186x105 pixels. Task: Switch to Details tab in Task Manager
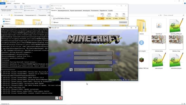pyautogui.click(x=103, y=10)
